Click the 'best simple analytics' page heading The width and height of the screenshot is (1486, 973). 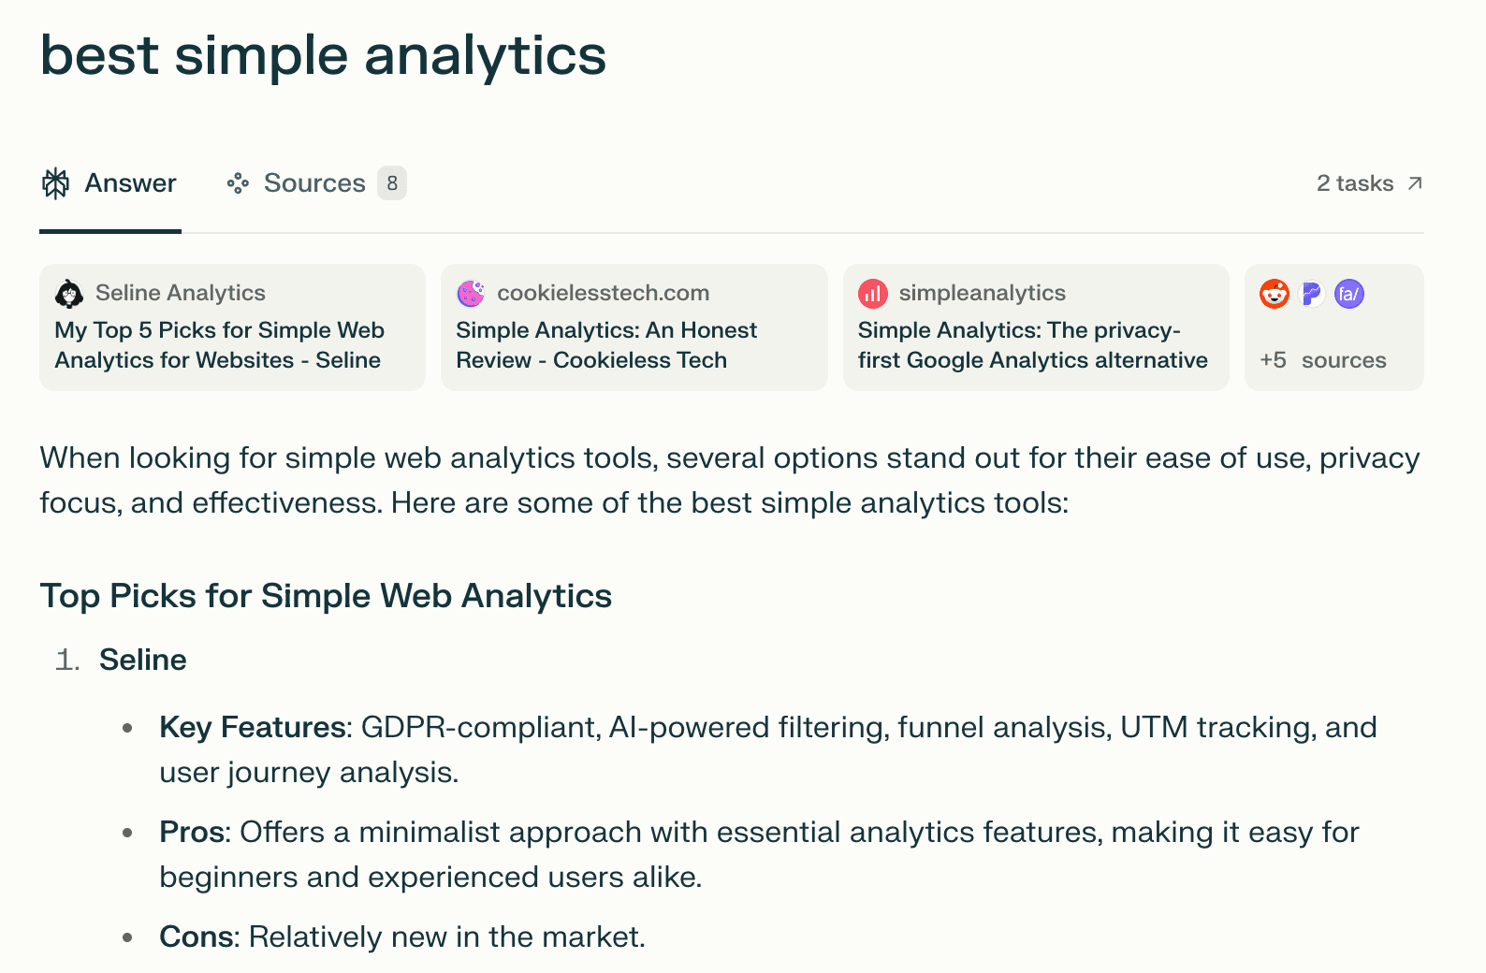pos(322,56)
